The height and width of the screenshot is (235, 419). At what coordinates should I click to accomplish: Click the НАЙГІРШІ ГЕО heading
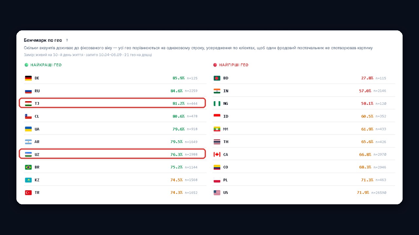pos(234,65)
